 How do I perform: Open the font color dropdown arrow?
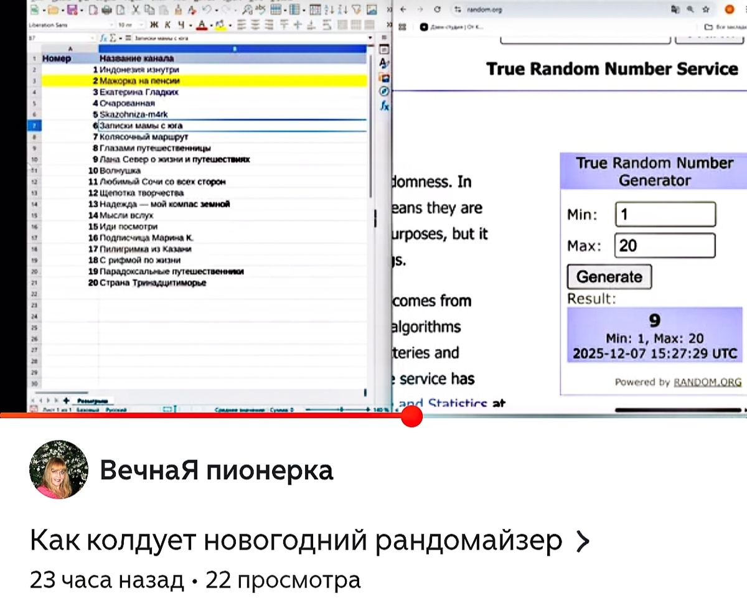[x=210, y=26]
